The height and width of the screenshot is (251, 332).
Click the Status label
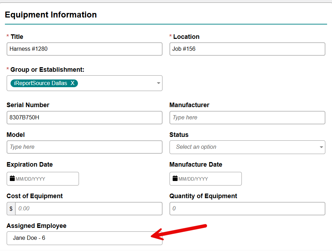coord(179,135)
